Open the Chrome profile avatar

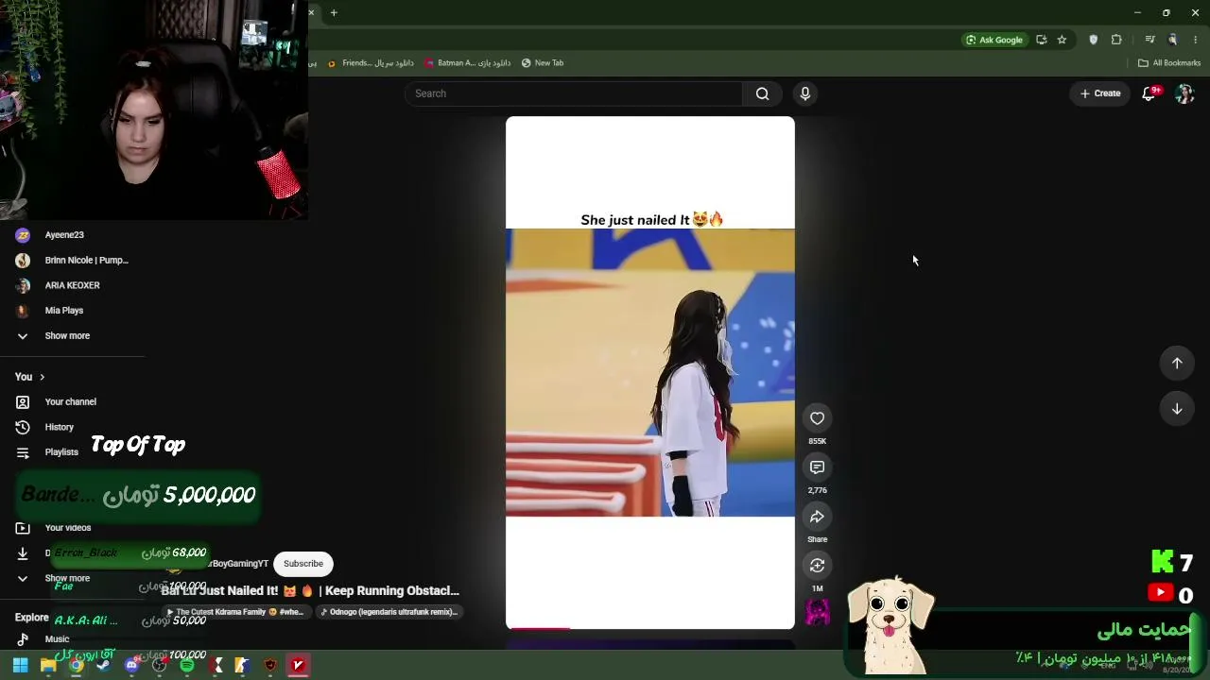[x=1173, y=40]
